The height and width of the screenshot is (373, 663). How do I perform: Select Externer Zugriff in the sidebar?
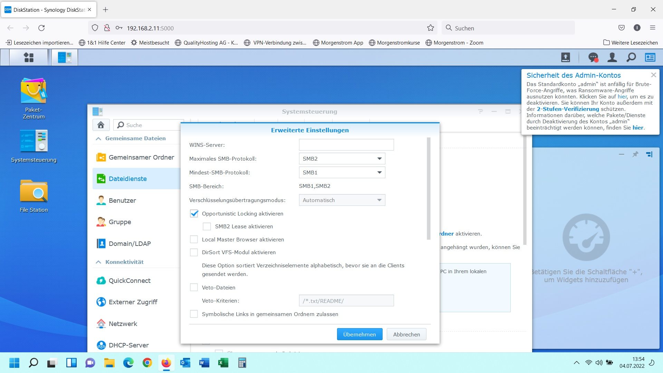pos(136,302)
